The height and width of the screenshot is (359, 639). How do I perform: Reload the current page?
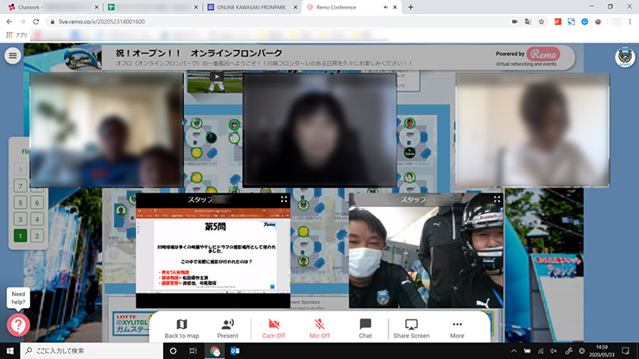click(x=36, y=22)
